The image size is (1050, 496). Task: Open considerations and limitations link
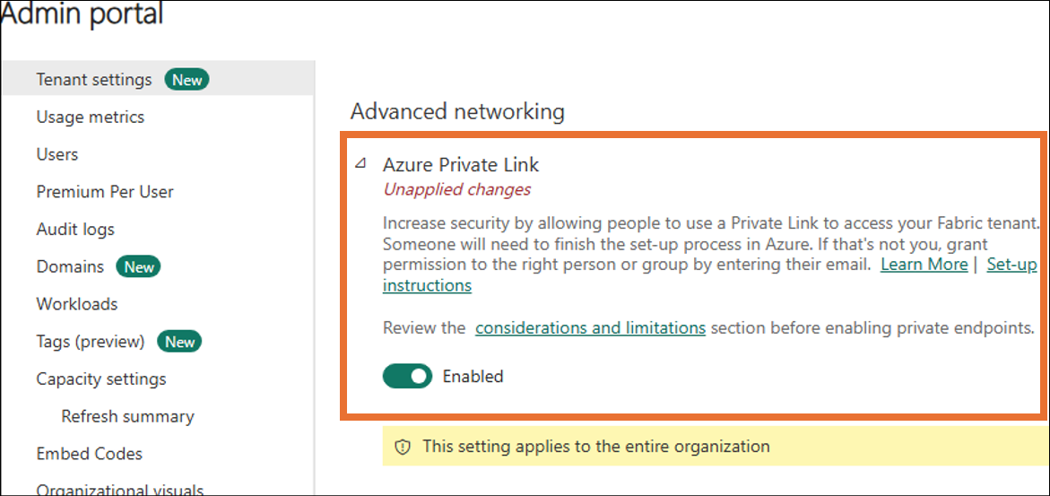click(x=591, y=328)
